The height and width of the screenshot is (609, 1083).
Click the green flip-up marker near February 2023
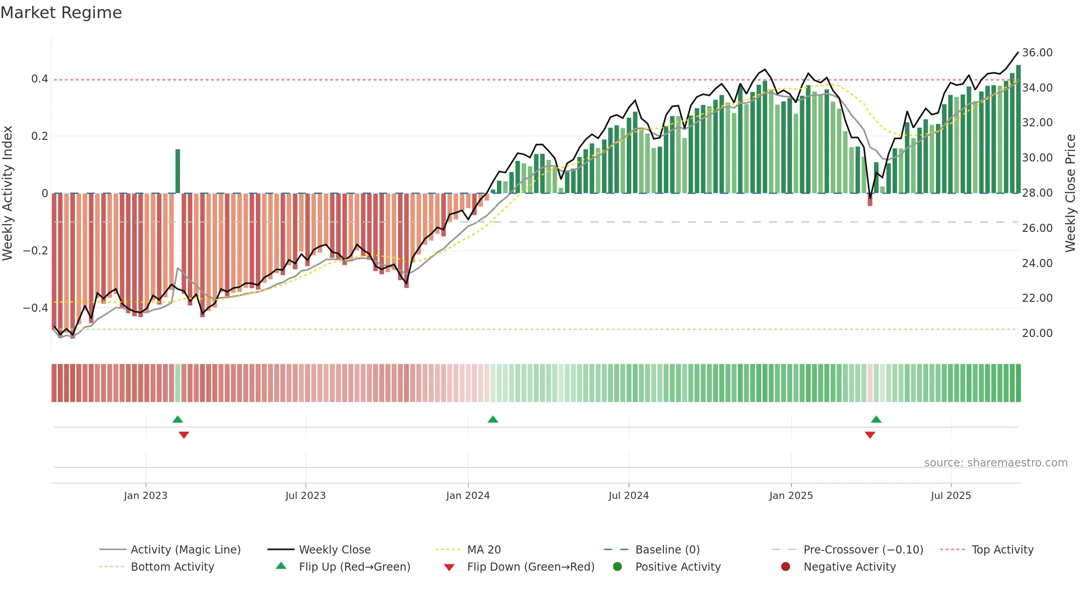coord(178,419)
